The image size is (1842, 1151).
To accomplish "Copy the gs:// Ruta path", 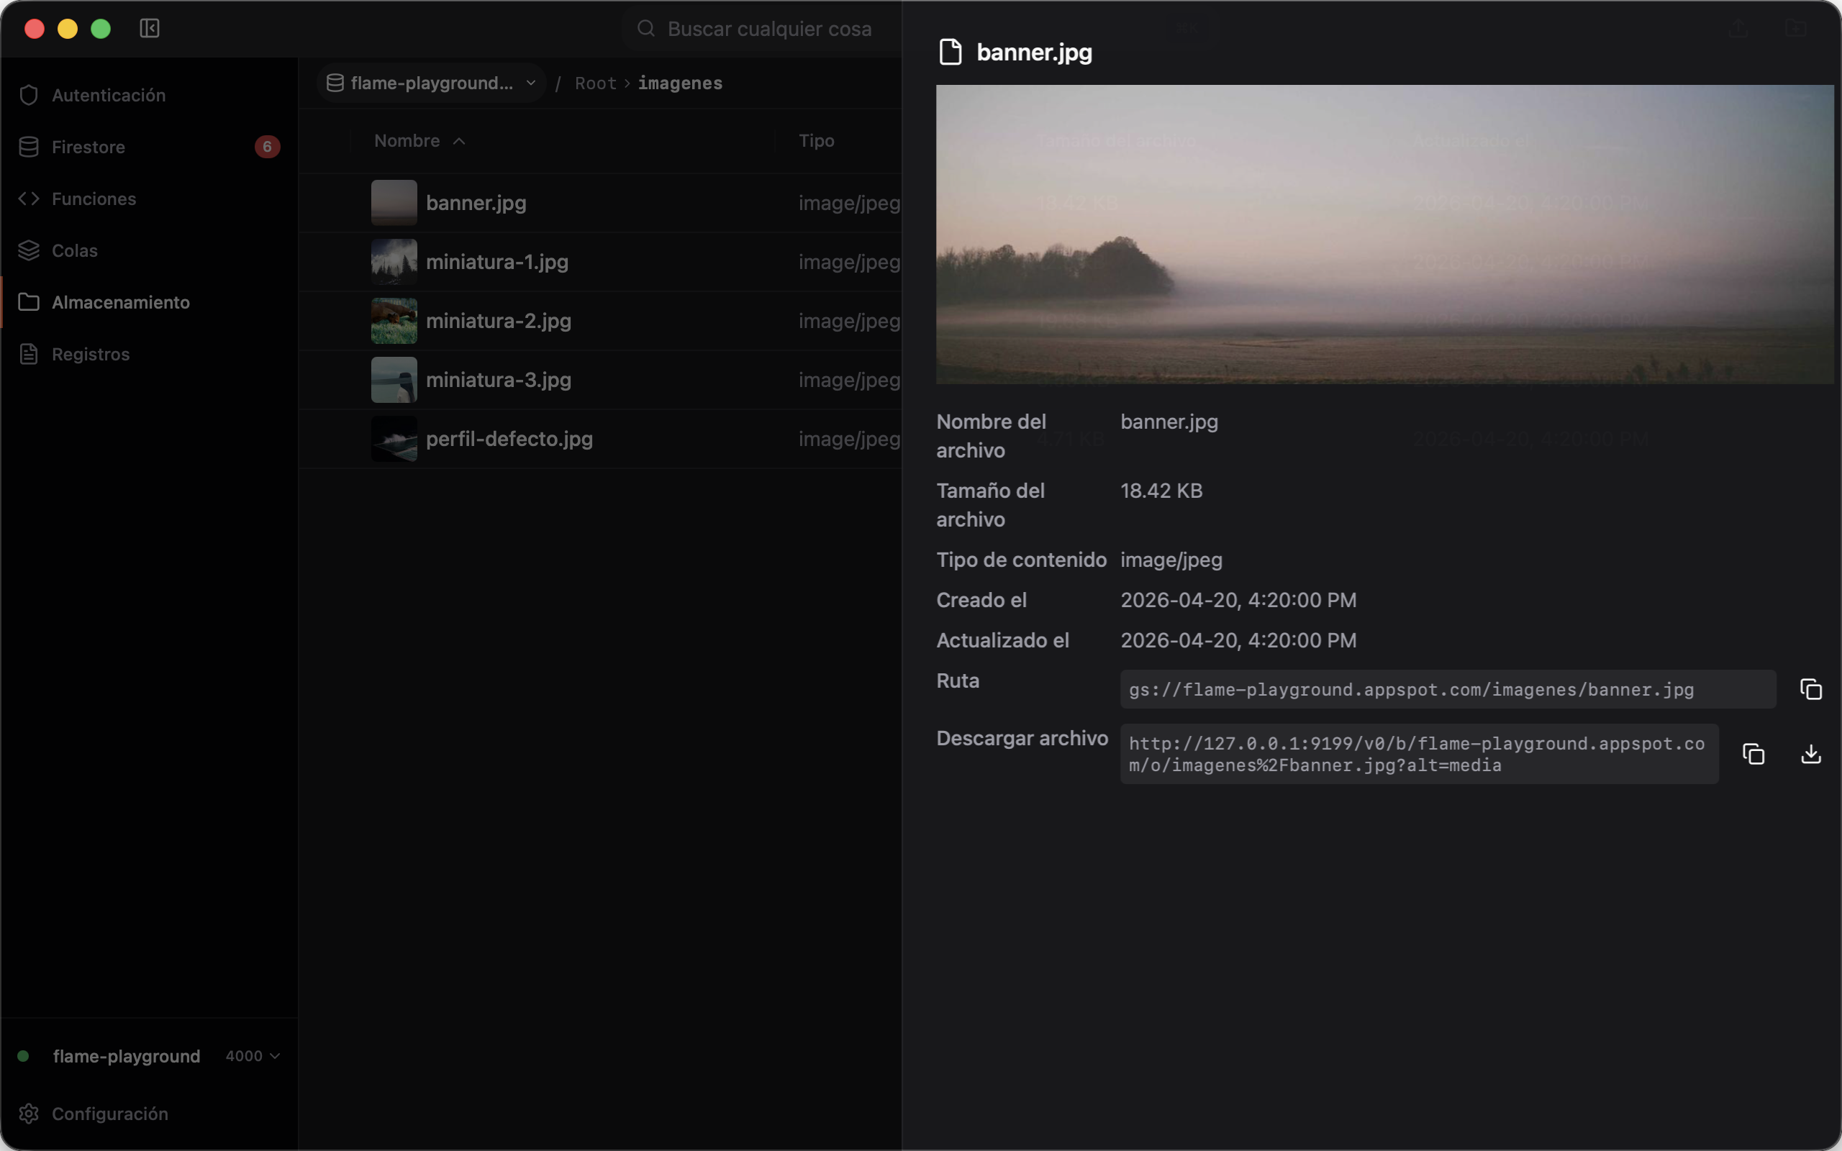I will (x=1811, y=689).
